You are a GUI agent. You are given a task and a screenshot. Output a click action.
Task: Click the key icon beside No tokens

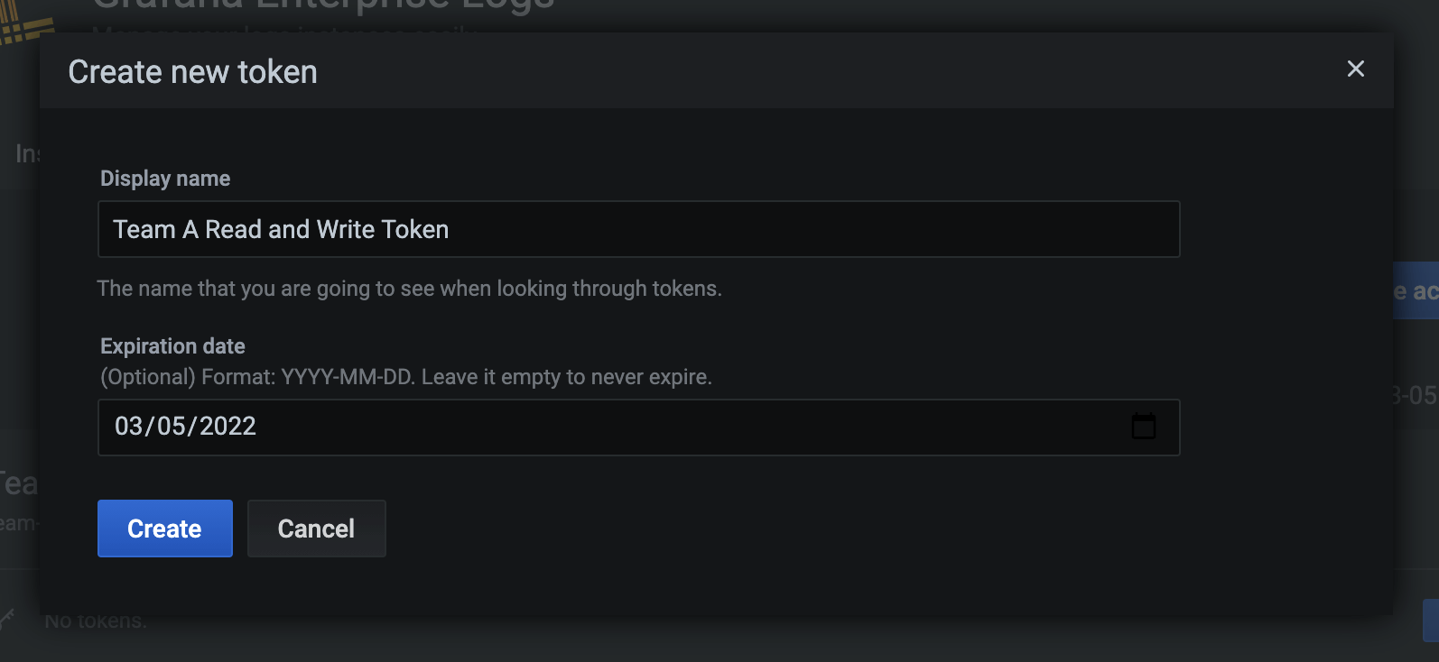pos(7,619)
